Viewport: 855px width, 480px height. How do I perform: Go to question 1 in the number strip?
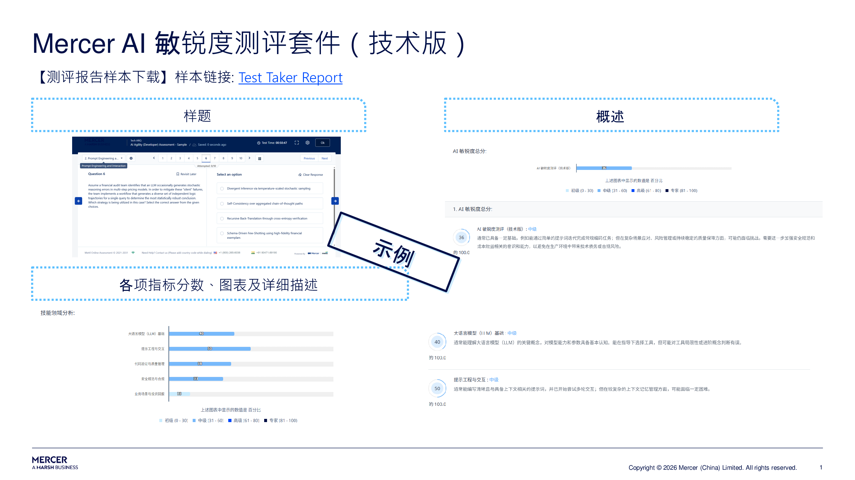click(x=163, y=158)
